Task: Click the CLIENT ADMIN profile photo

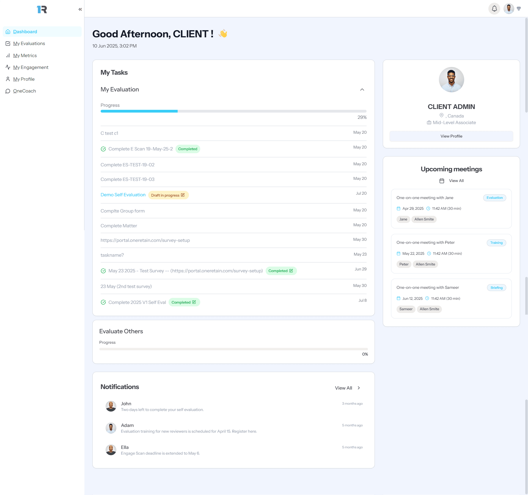Action: pyautogui.click(x=451, y=80)
